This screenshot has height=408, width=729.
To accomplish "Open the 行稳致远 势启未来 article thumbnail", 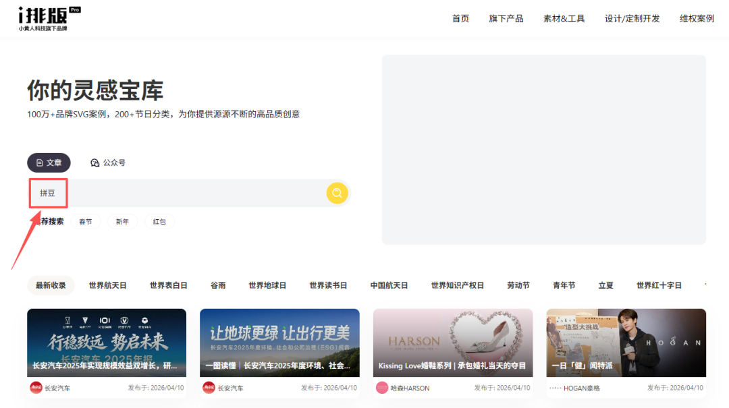I will 107,343.
